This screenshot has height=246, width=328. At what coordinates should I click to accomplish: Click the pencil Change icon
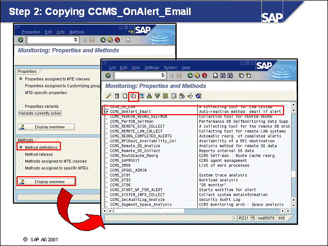coord(108,96)
